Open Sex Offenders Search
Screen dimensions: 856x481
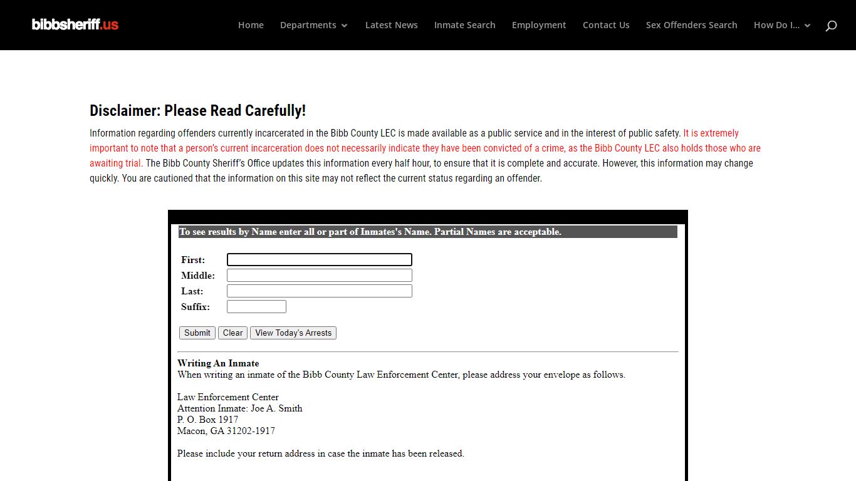click(692, 25)
